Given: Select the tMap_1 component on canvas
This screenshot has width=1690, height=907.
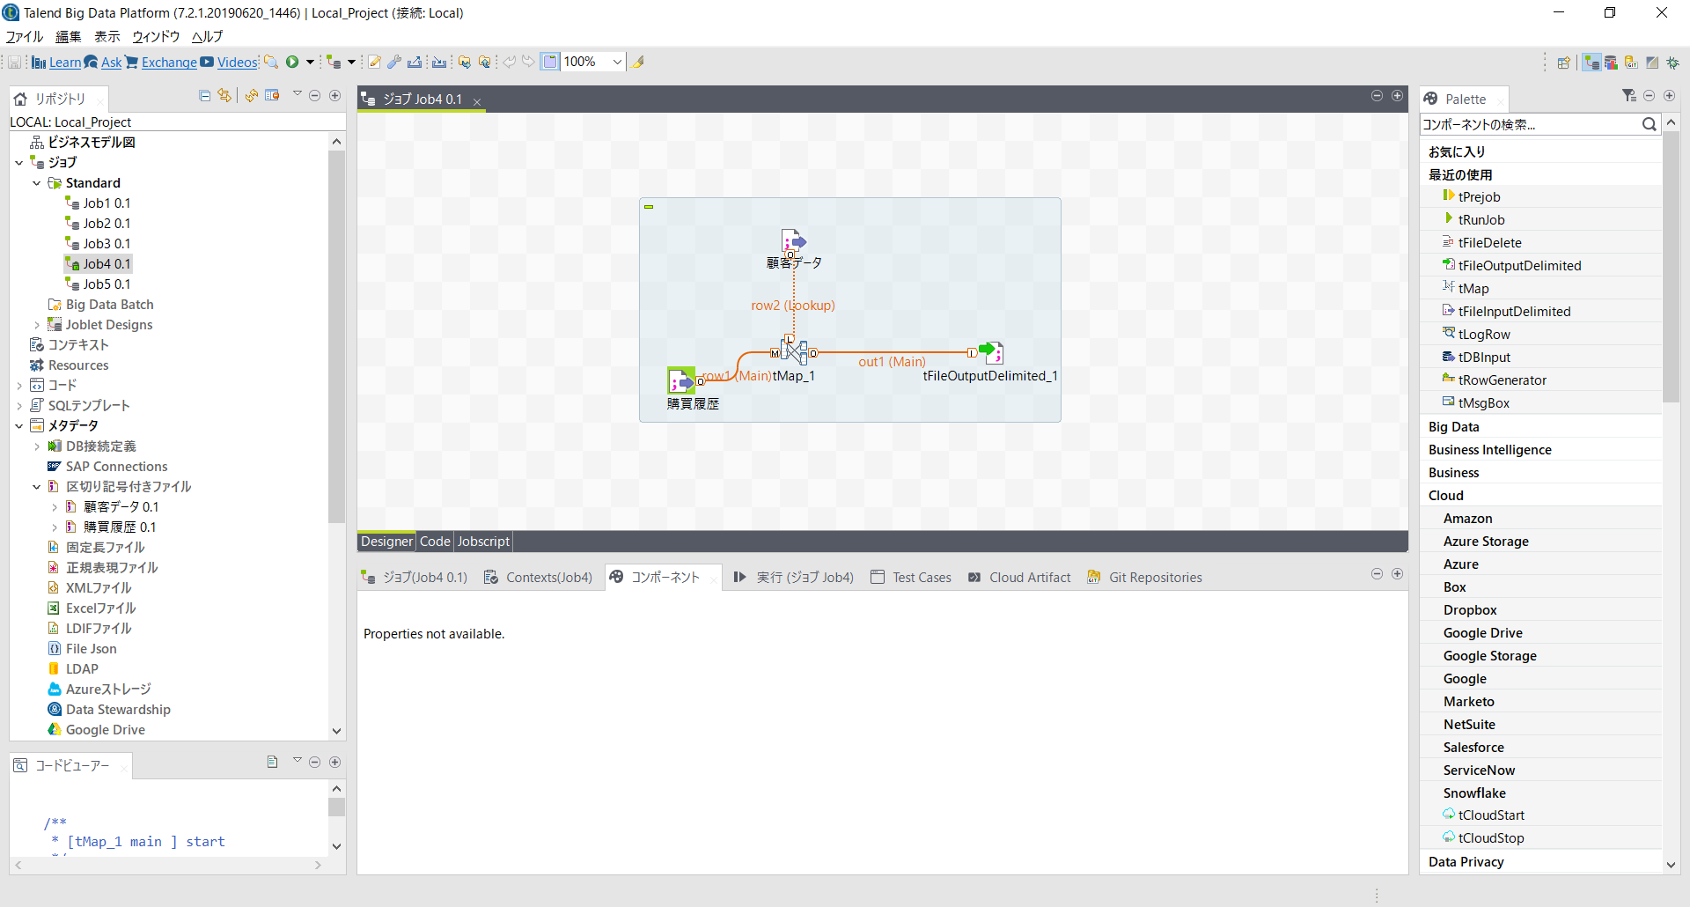Looking at the screenshot, I should tap(794, 352).
